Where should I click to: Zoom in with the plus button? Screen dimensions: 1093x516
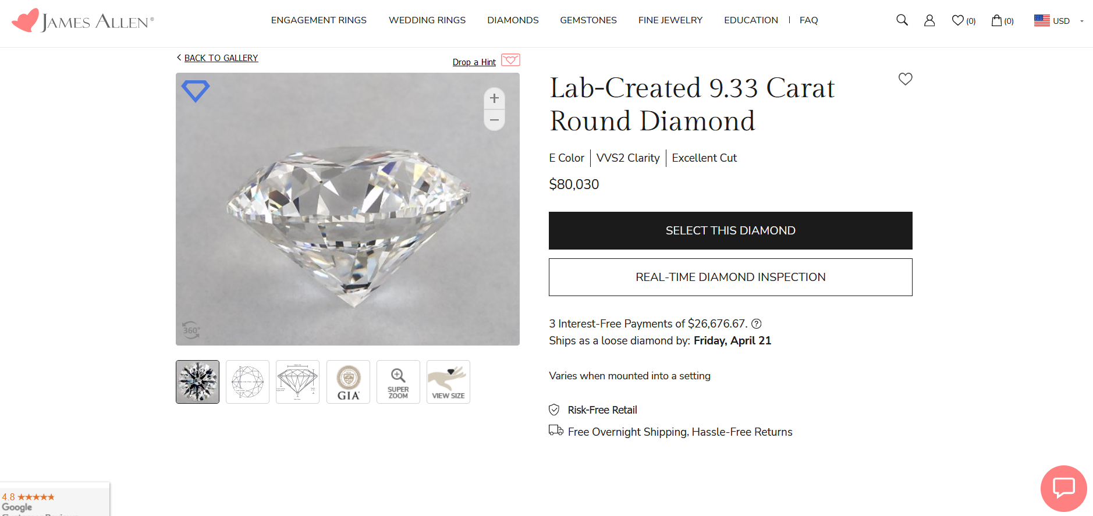coord(494,98)
